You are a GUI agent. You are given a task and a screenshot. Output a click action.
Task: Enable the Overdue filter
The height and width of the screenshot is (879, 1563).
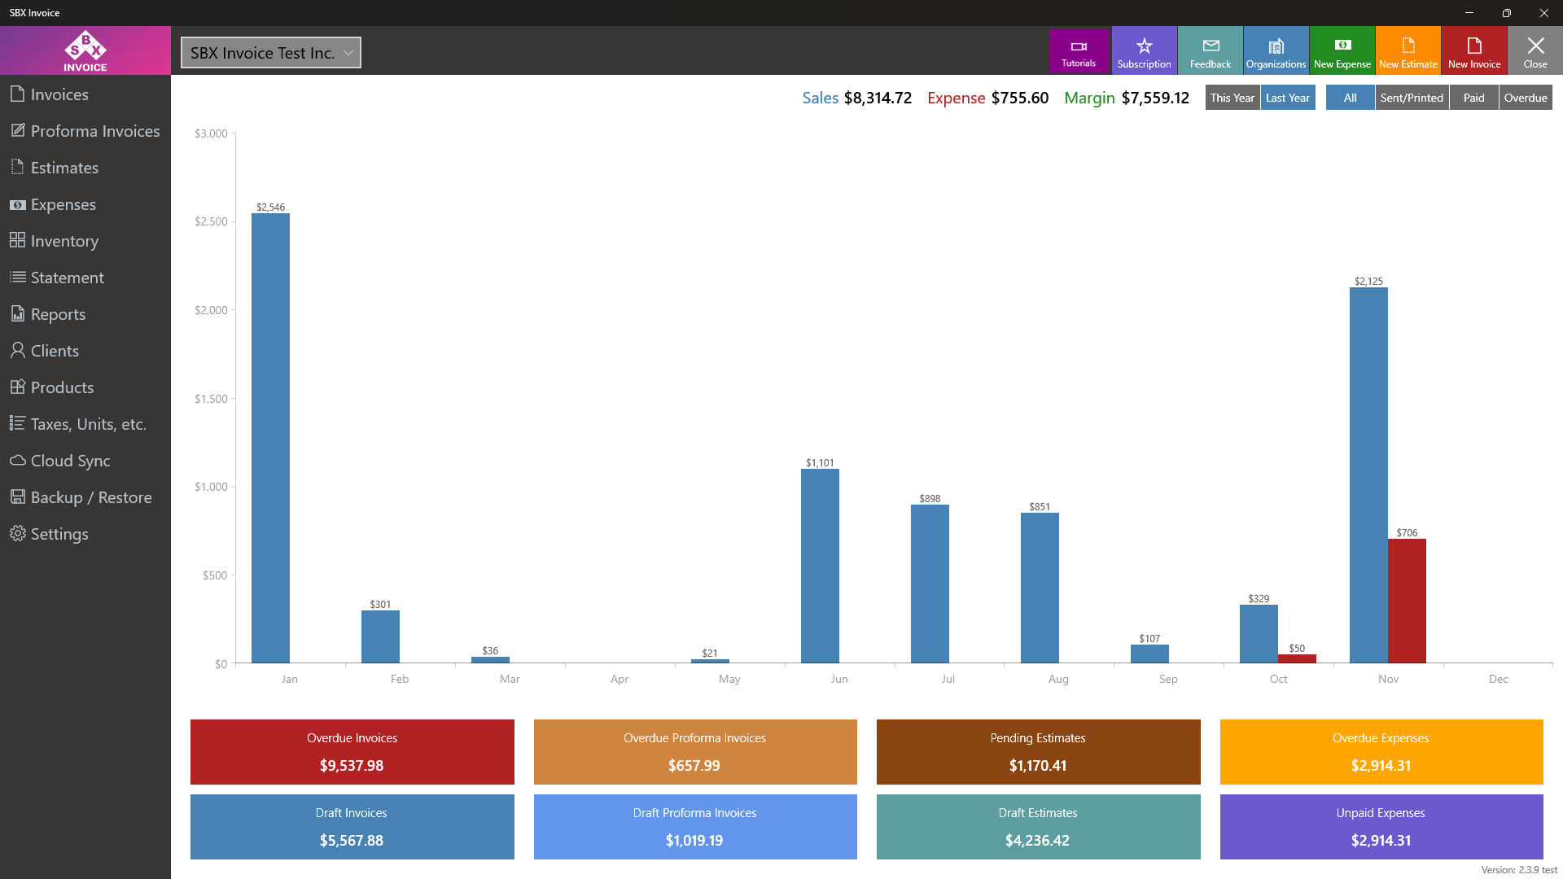click(x=1525, y=97)
